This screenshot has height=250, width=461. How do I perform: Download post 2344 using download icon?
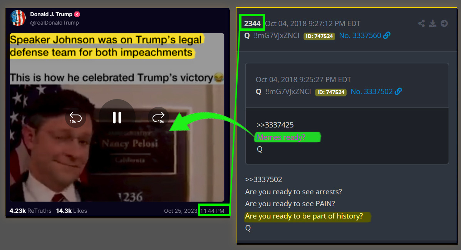433,23
